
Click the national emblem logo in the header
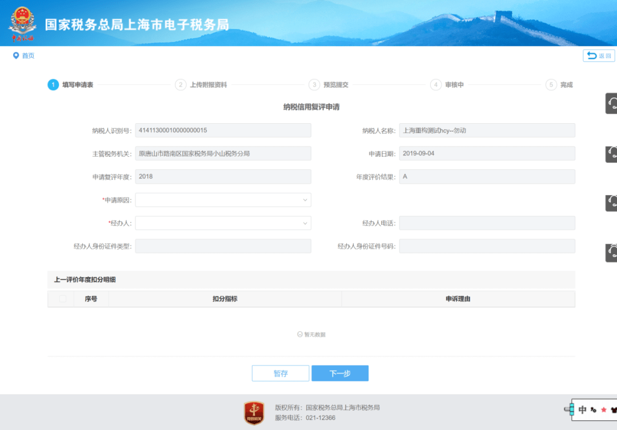point(22,23)
